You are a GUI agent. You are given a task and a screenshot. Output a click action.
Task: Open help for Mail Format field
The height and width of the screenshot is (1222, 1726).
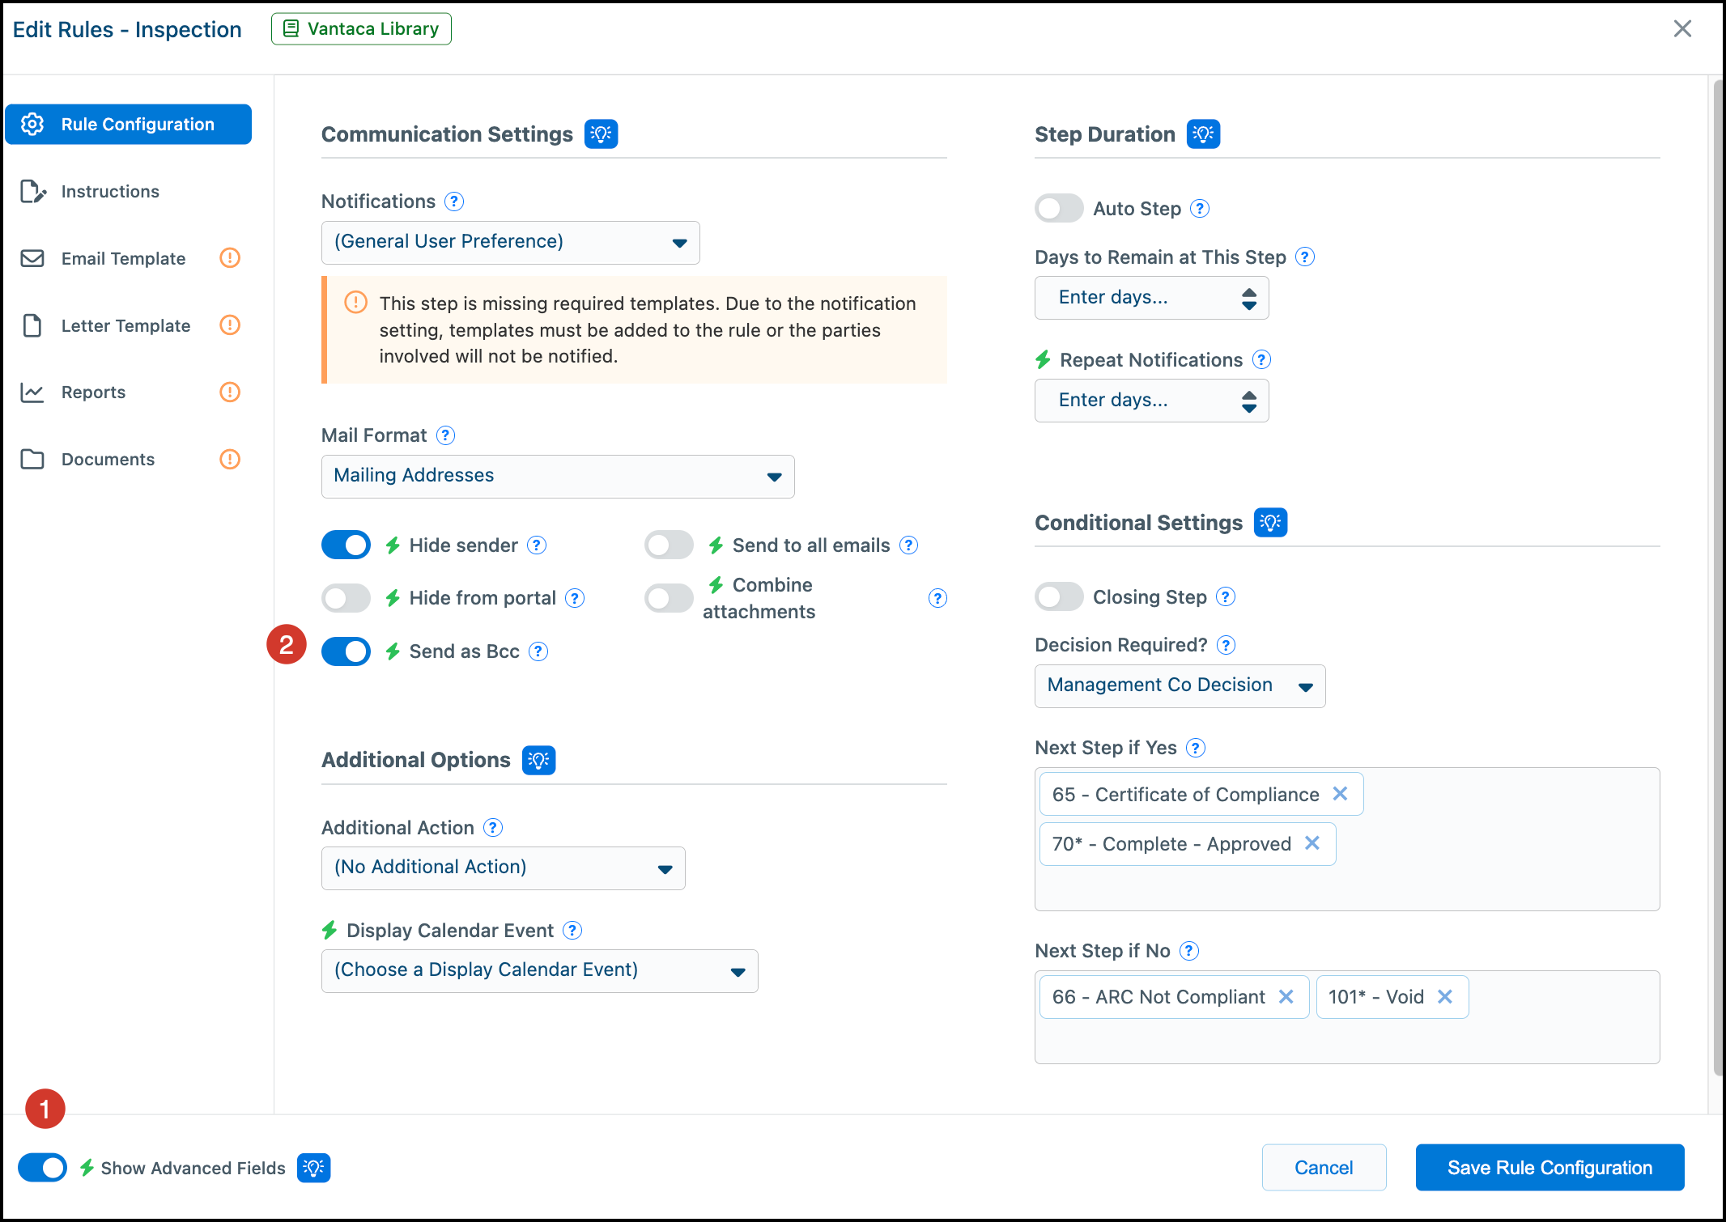pyautogui.click(x=445, y=435)
